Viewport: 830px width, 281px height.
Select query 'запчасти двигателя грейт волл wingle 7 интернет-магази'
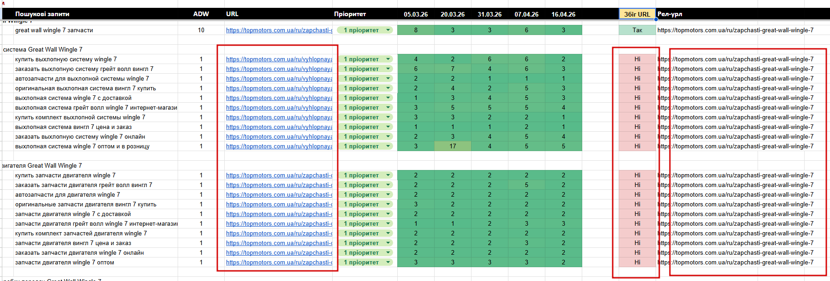pyautogui.click(x=96, y=223)
